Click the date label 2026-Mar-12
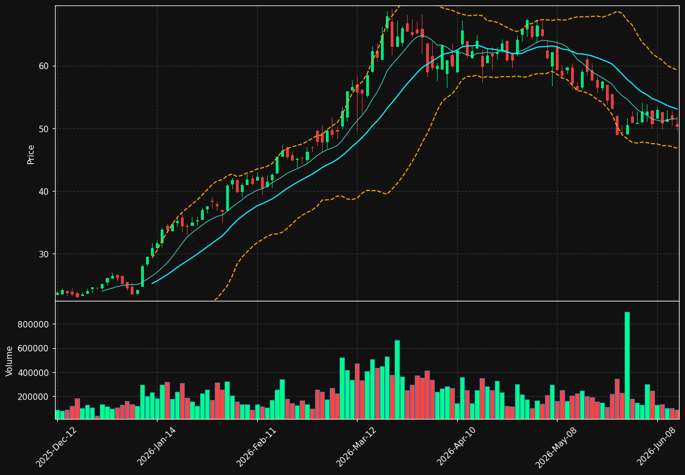This screenshot has height=475, width=685. point(356,447)
